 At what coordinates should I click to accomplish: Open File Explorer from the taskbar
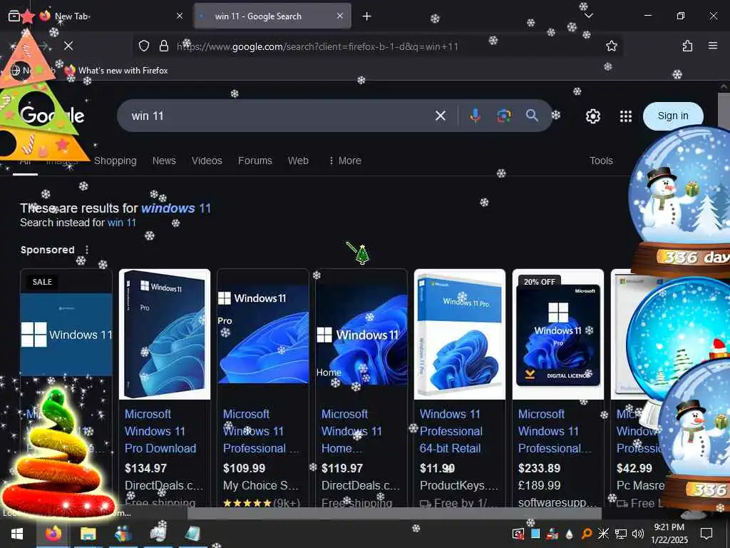click(88, 534)
